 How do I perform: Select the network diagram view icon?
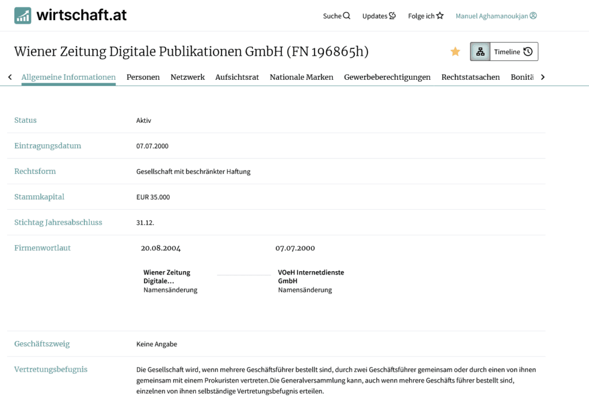(480, 51)
